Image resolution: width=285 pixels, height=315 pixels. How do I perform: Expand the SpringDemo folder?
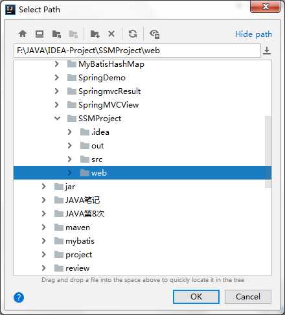(56, 78)
